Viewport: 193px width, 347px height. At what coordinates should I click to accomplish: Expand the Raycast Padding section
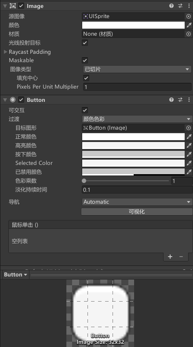[6, 52]
